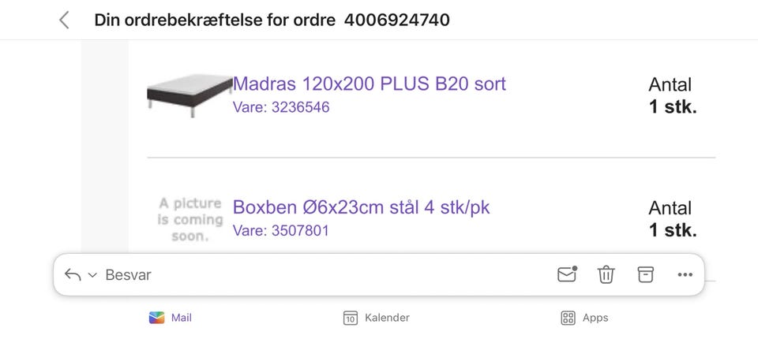Open the more options ellipsis menu
Viewport: 758px width, 350px height.
click(x=685, y=274)
